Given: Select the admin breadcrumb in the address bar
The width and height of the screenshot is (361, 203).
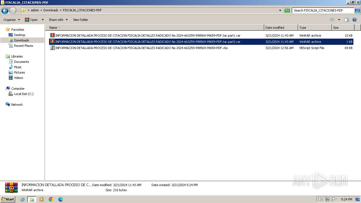Looking at the screenshot, I should click(x=35, y=10).
